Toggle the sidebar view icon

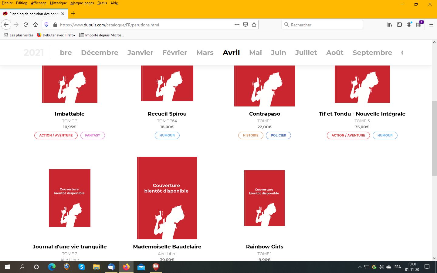point(399,25)
